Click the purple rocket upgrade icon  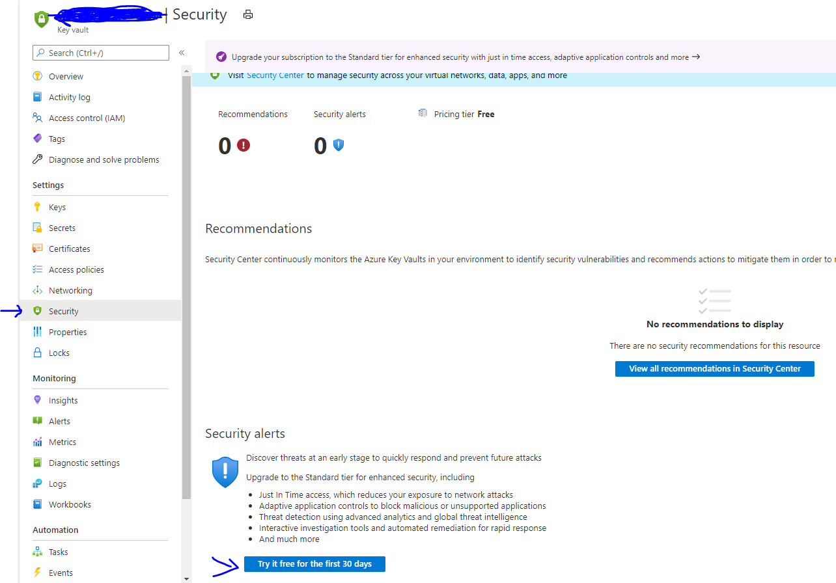(x=221, y=57)
